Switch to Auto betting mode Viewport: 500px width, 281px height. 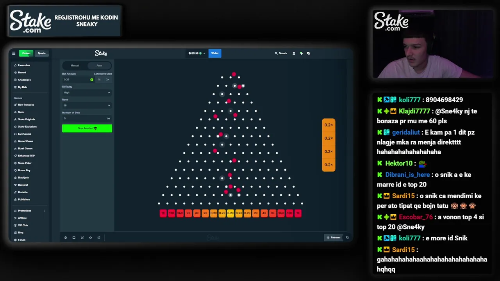click(99, 66)
